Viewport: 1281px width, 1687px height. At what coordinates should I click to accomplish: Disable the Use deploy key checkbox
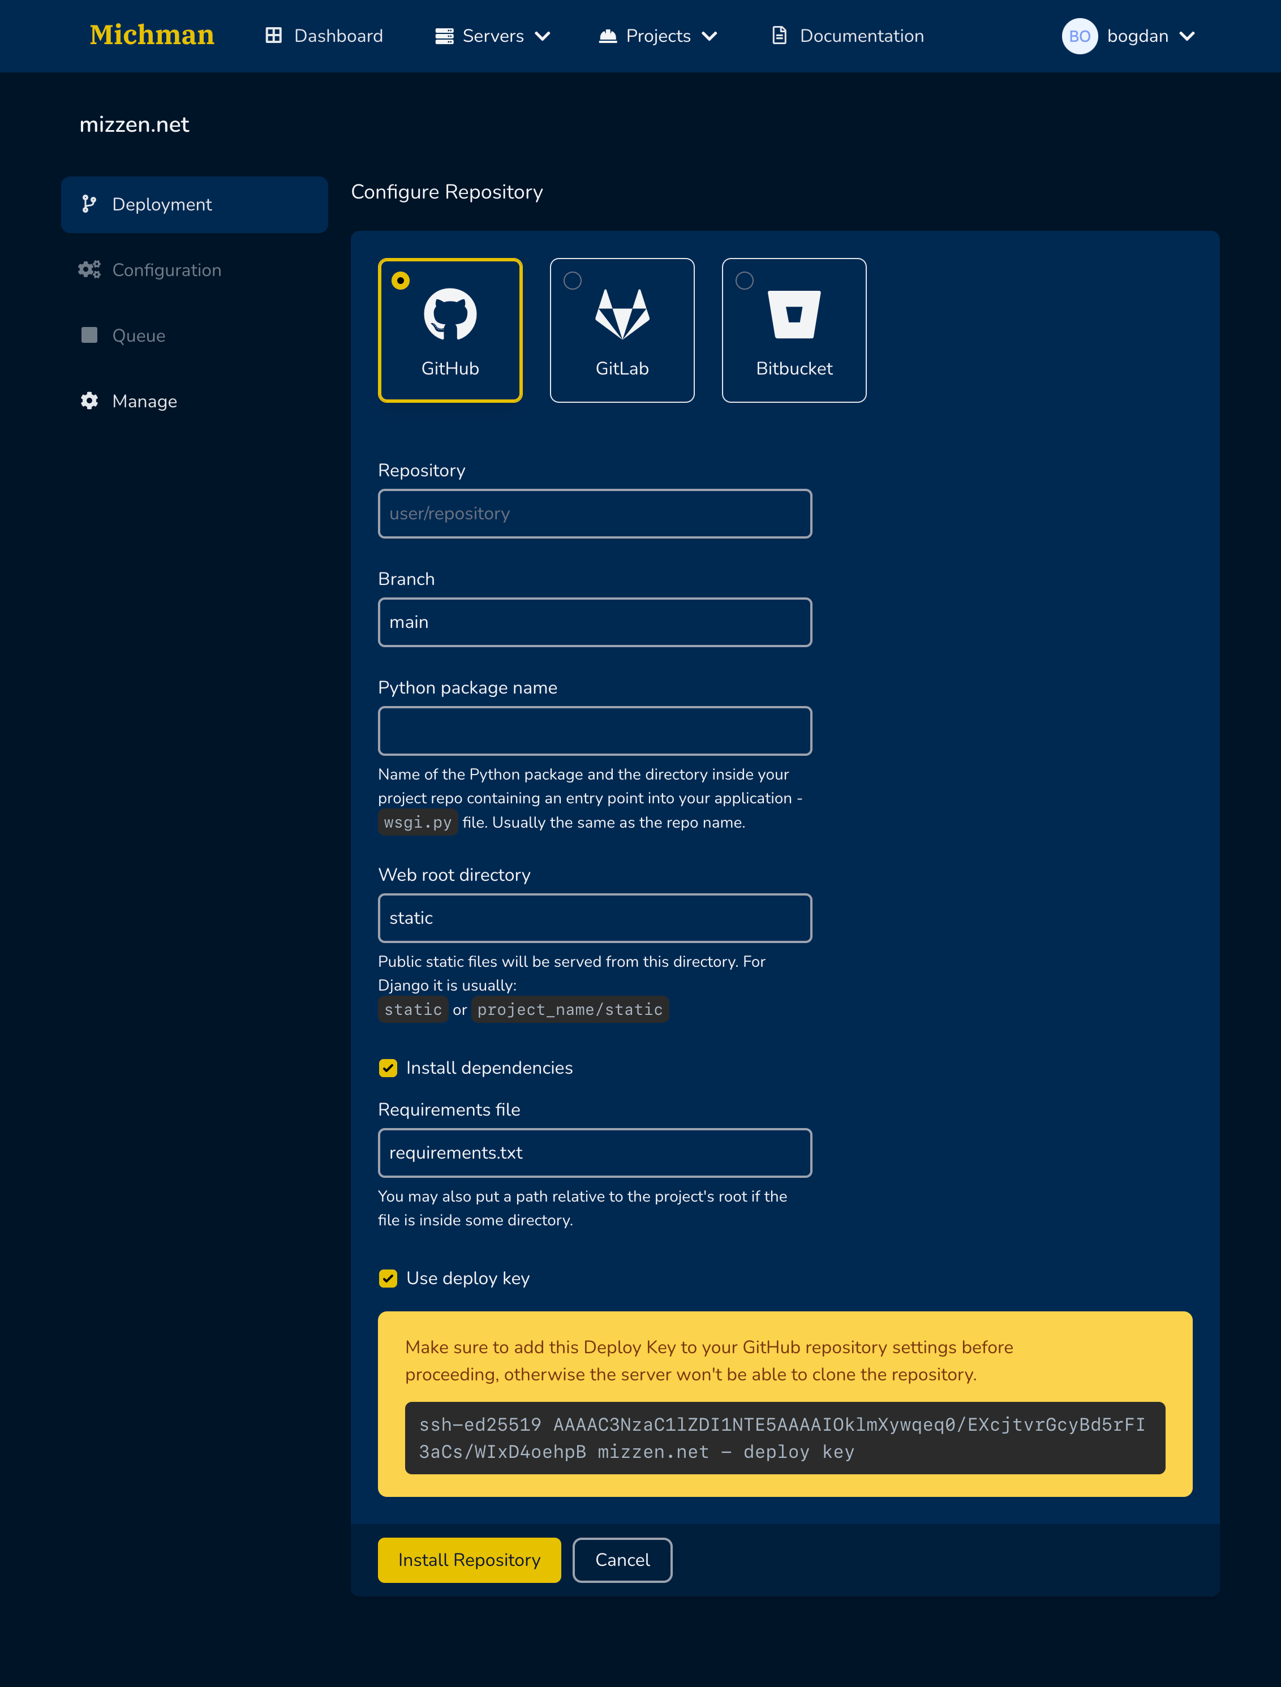point(388,1278)
